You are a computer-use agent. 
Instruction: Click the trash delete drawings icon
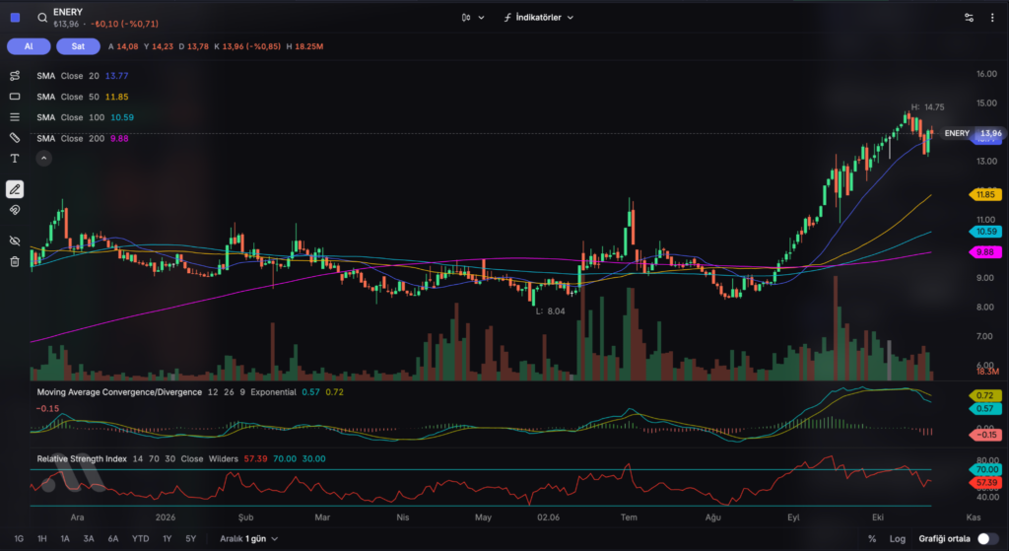(15, 261)
